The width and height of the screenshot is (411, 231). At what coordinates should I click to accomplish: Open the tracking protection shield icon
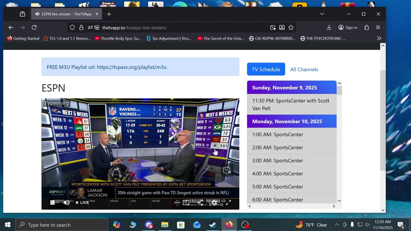coord(72,28)
